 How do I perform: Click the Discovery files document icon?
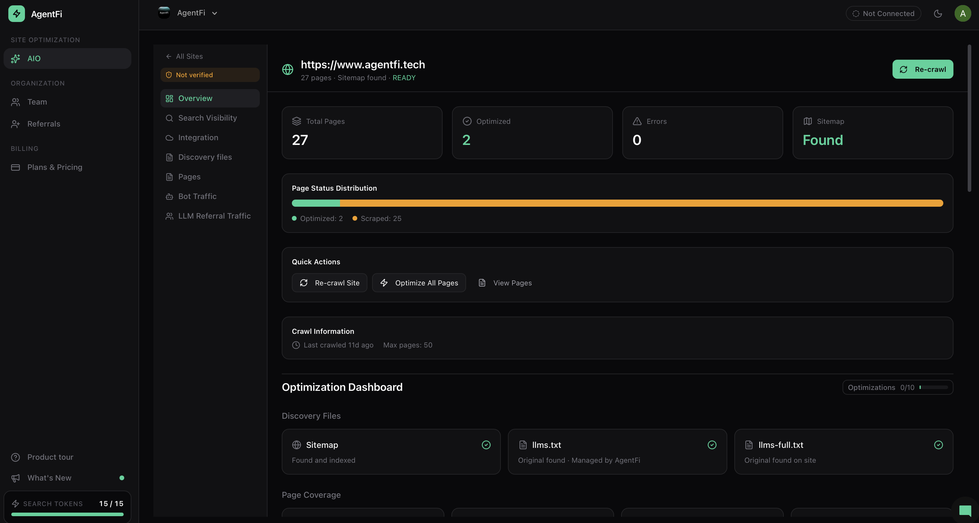(169, 157)
